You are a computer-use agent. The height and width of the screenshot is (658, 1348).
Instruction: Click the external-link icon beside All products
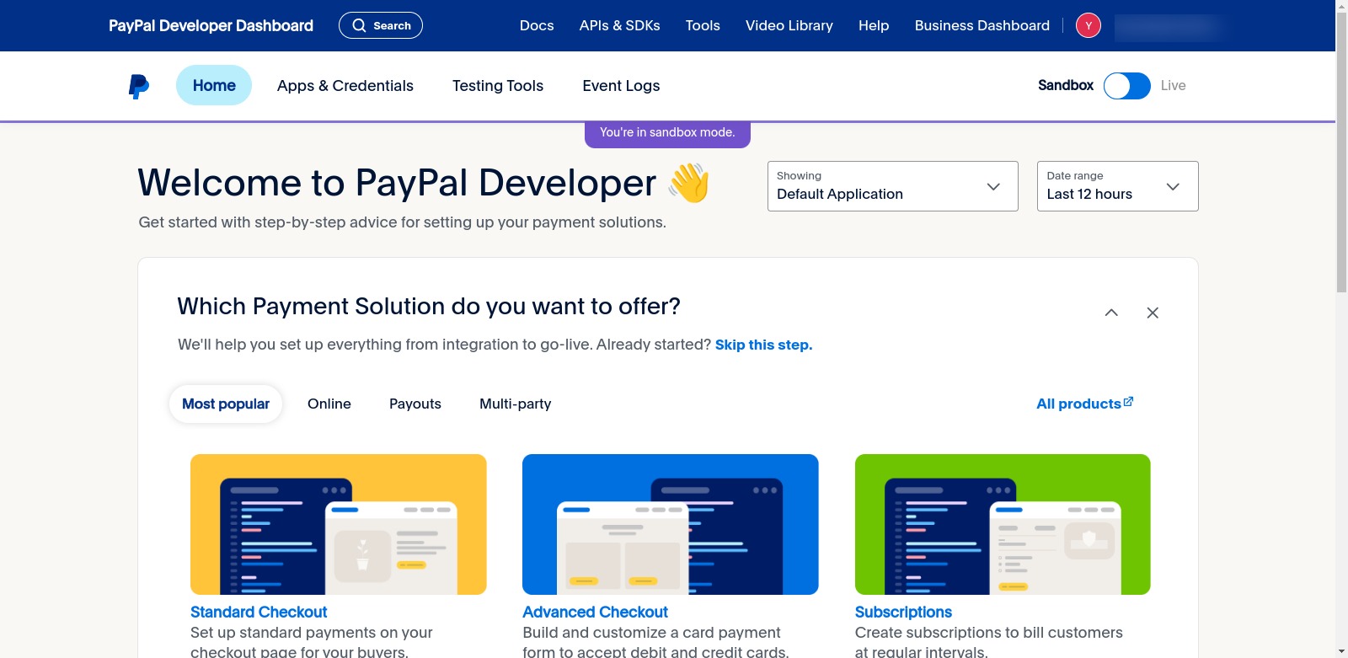(x=1129, y=402)
